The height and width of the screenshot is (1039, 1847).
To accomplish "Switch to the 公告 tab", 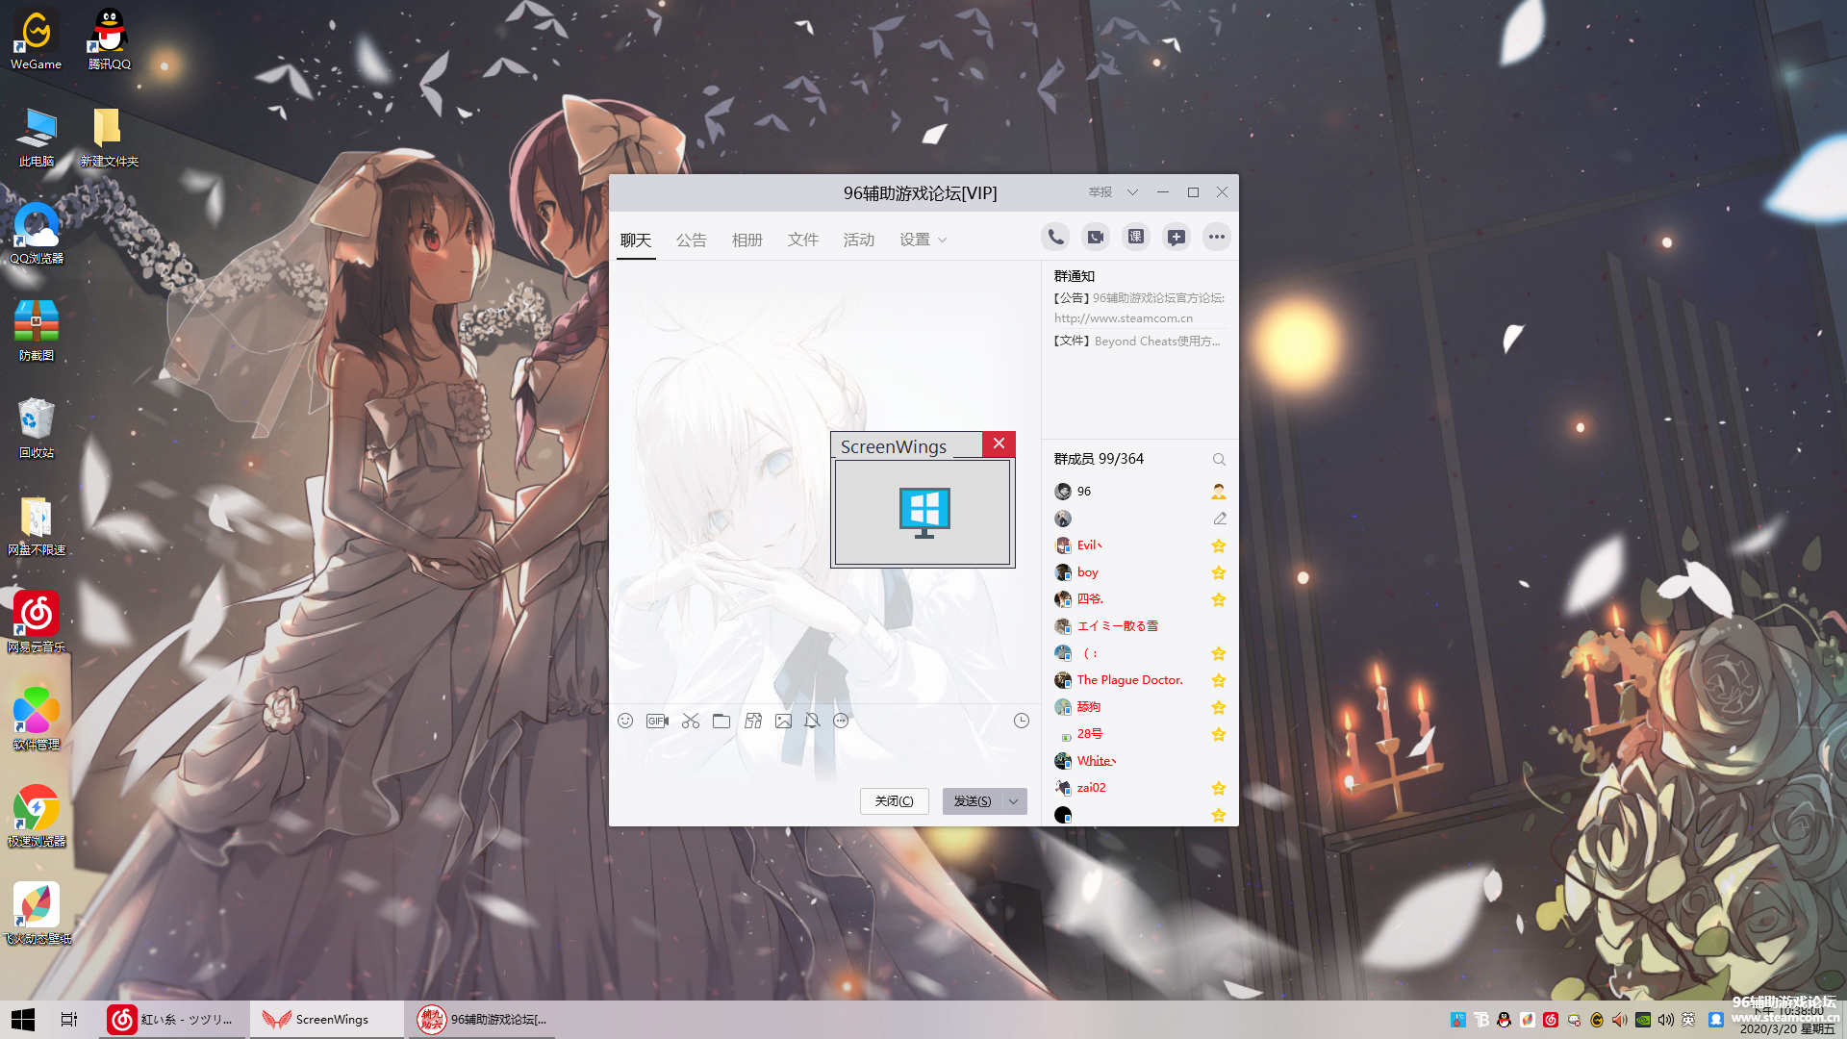I will pos(691,240).
